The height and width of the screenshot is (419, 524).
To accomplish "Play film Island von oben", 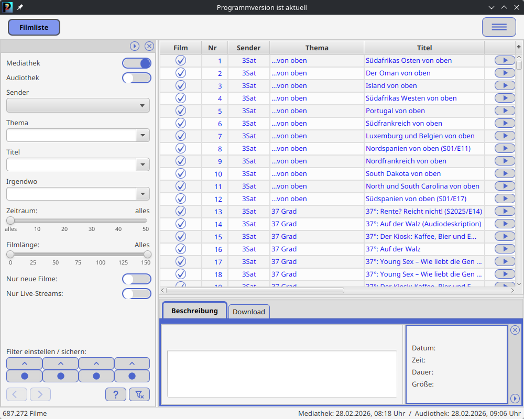I will (x=505, y=85).
